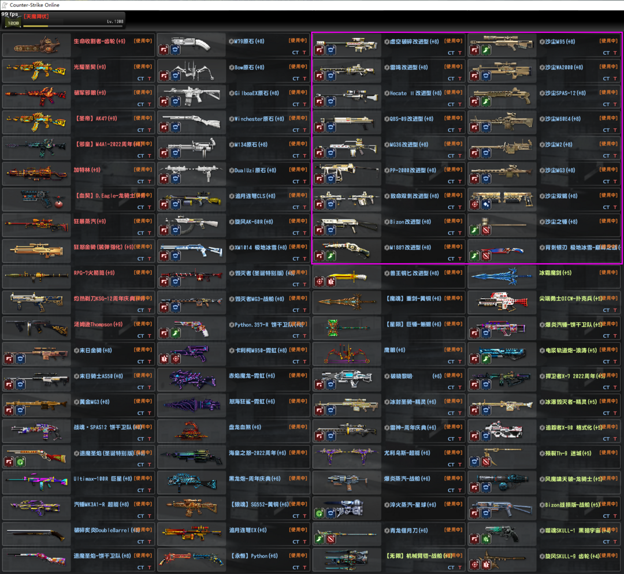Click the red slashed-circle icon on 沙尘之锤

(486, 230)
